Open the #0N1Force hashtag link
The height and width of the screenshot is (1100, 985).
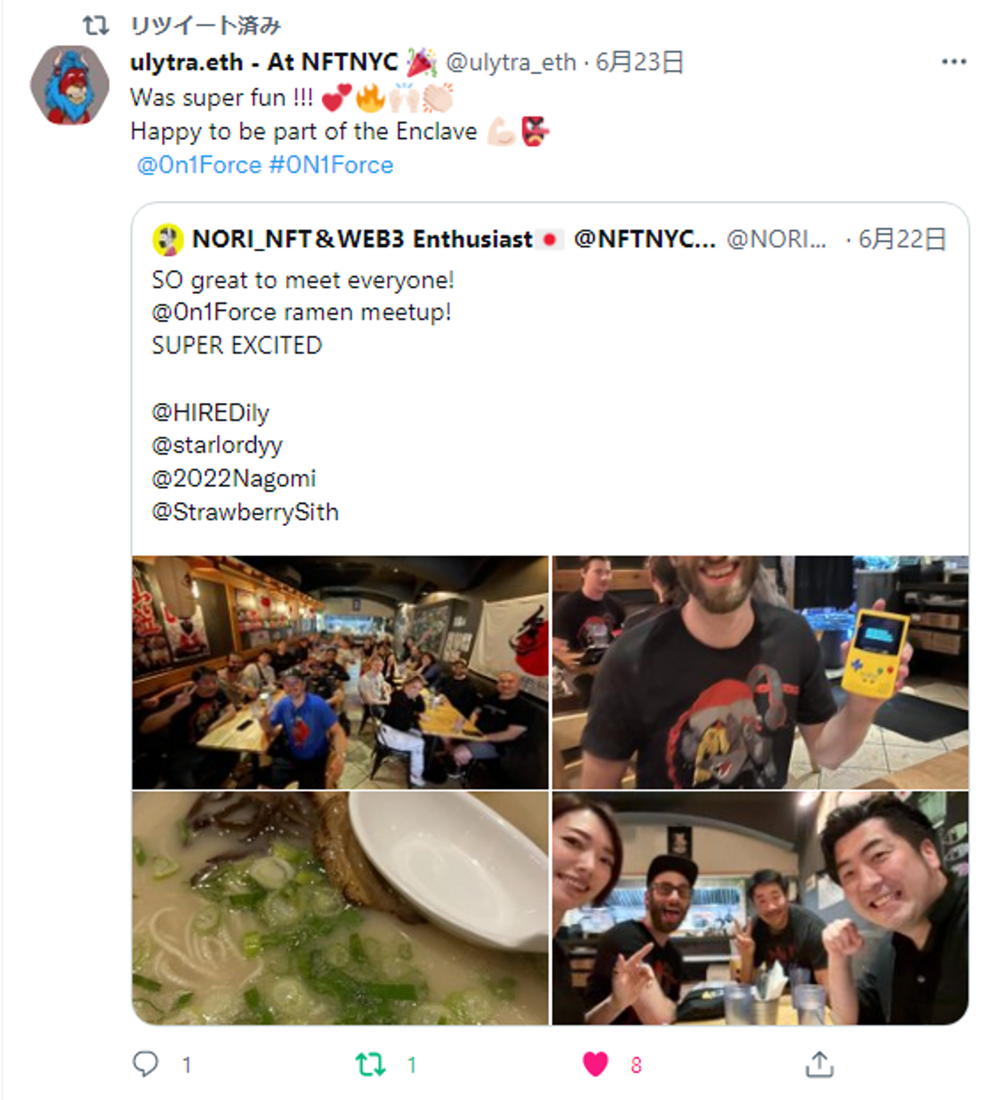click(332, 165)
